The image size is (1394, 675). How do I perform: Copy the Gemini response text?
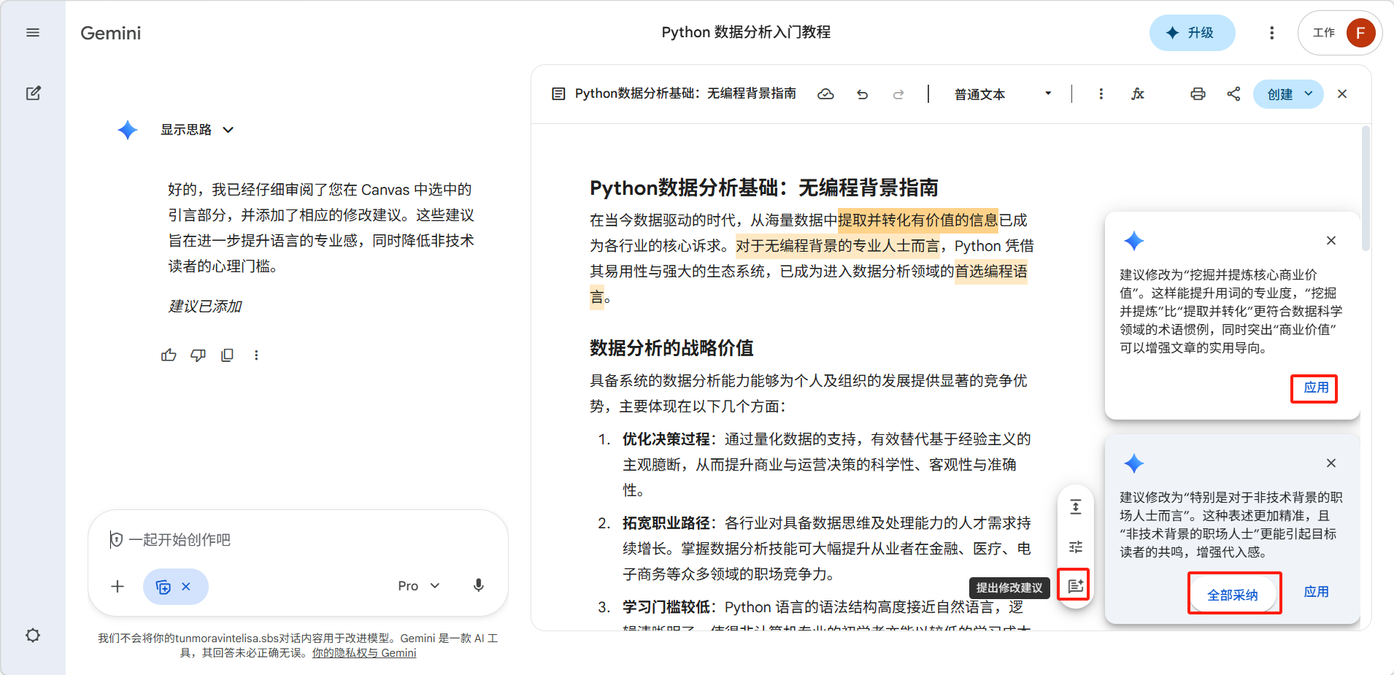(x=227, y=355)
